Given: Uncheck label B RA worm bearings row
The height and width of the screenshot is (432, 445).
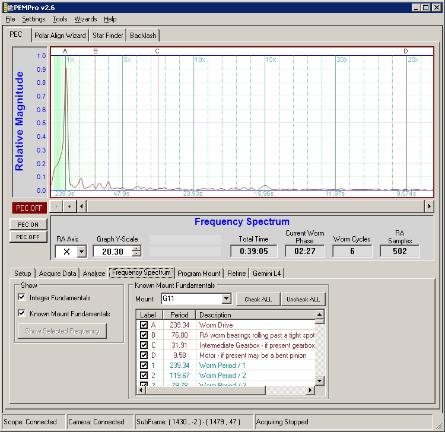Looking at the screenshot, I should pyautogui.click(x=144, y=335).
